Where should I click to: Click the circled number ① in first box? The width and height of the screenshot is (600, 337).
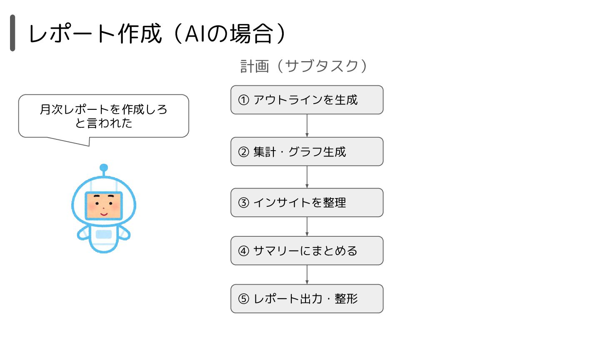[243, 100]
